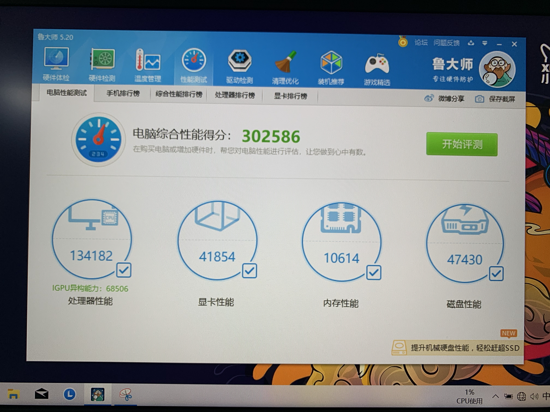Image resolution: width=550 pixels, height=412 pixels.
Task: Open 装机推荐 build recommendation cube icon
Action: 331,68
